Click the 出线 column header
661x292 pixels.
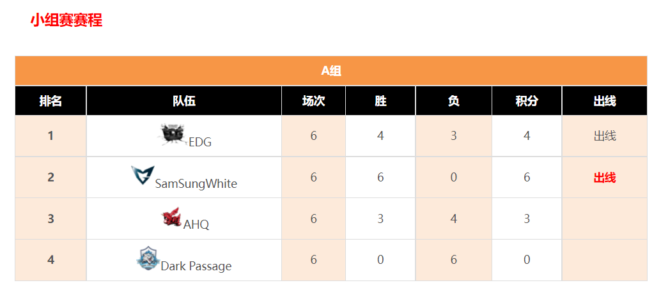(x=605, y=101)
